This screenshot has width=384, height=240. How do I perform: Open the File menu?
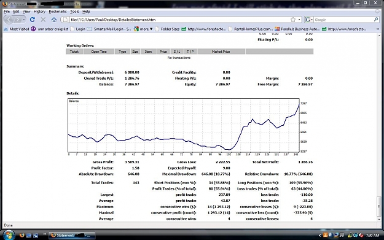point(7,12)
